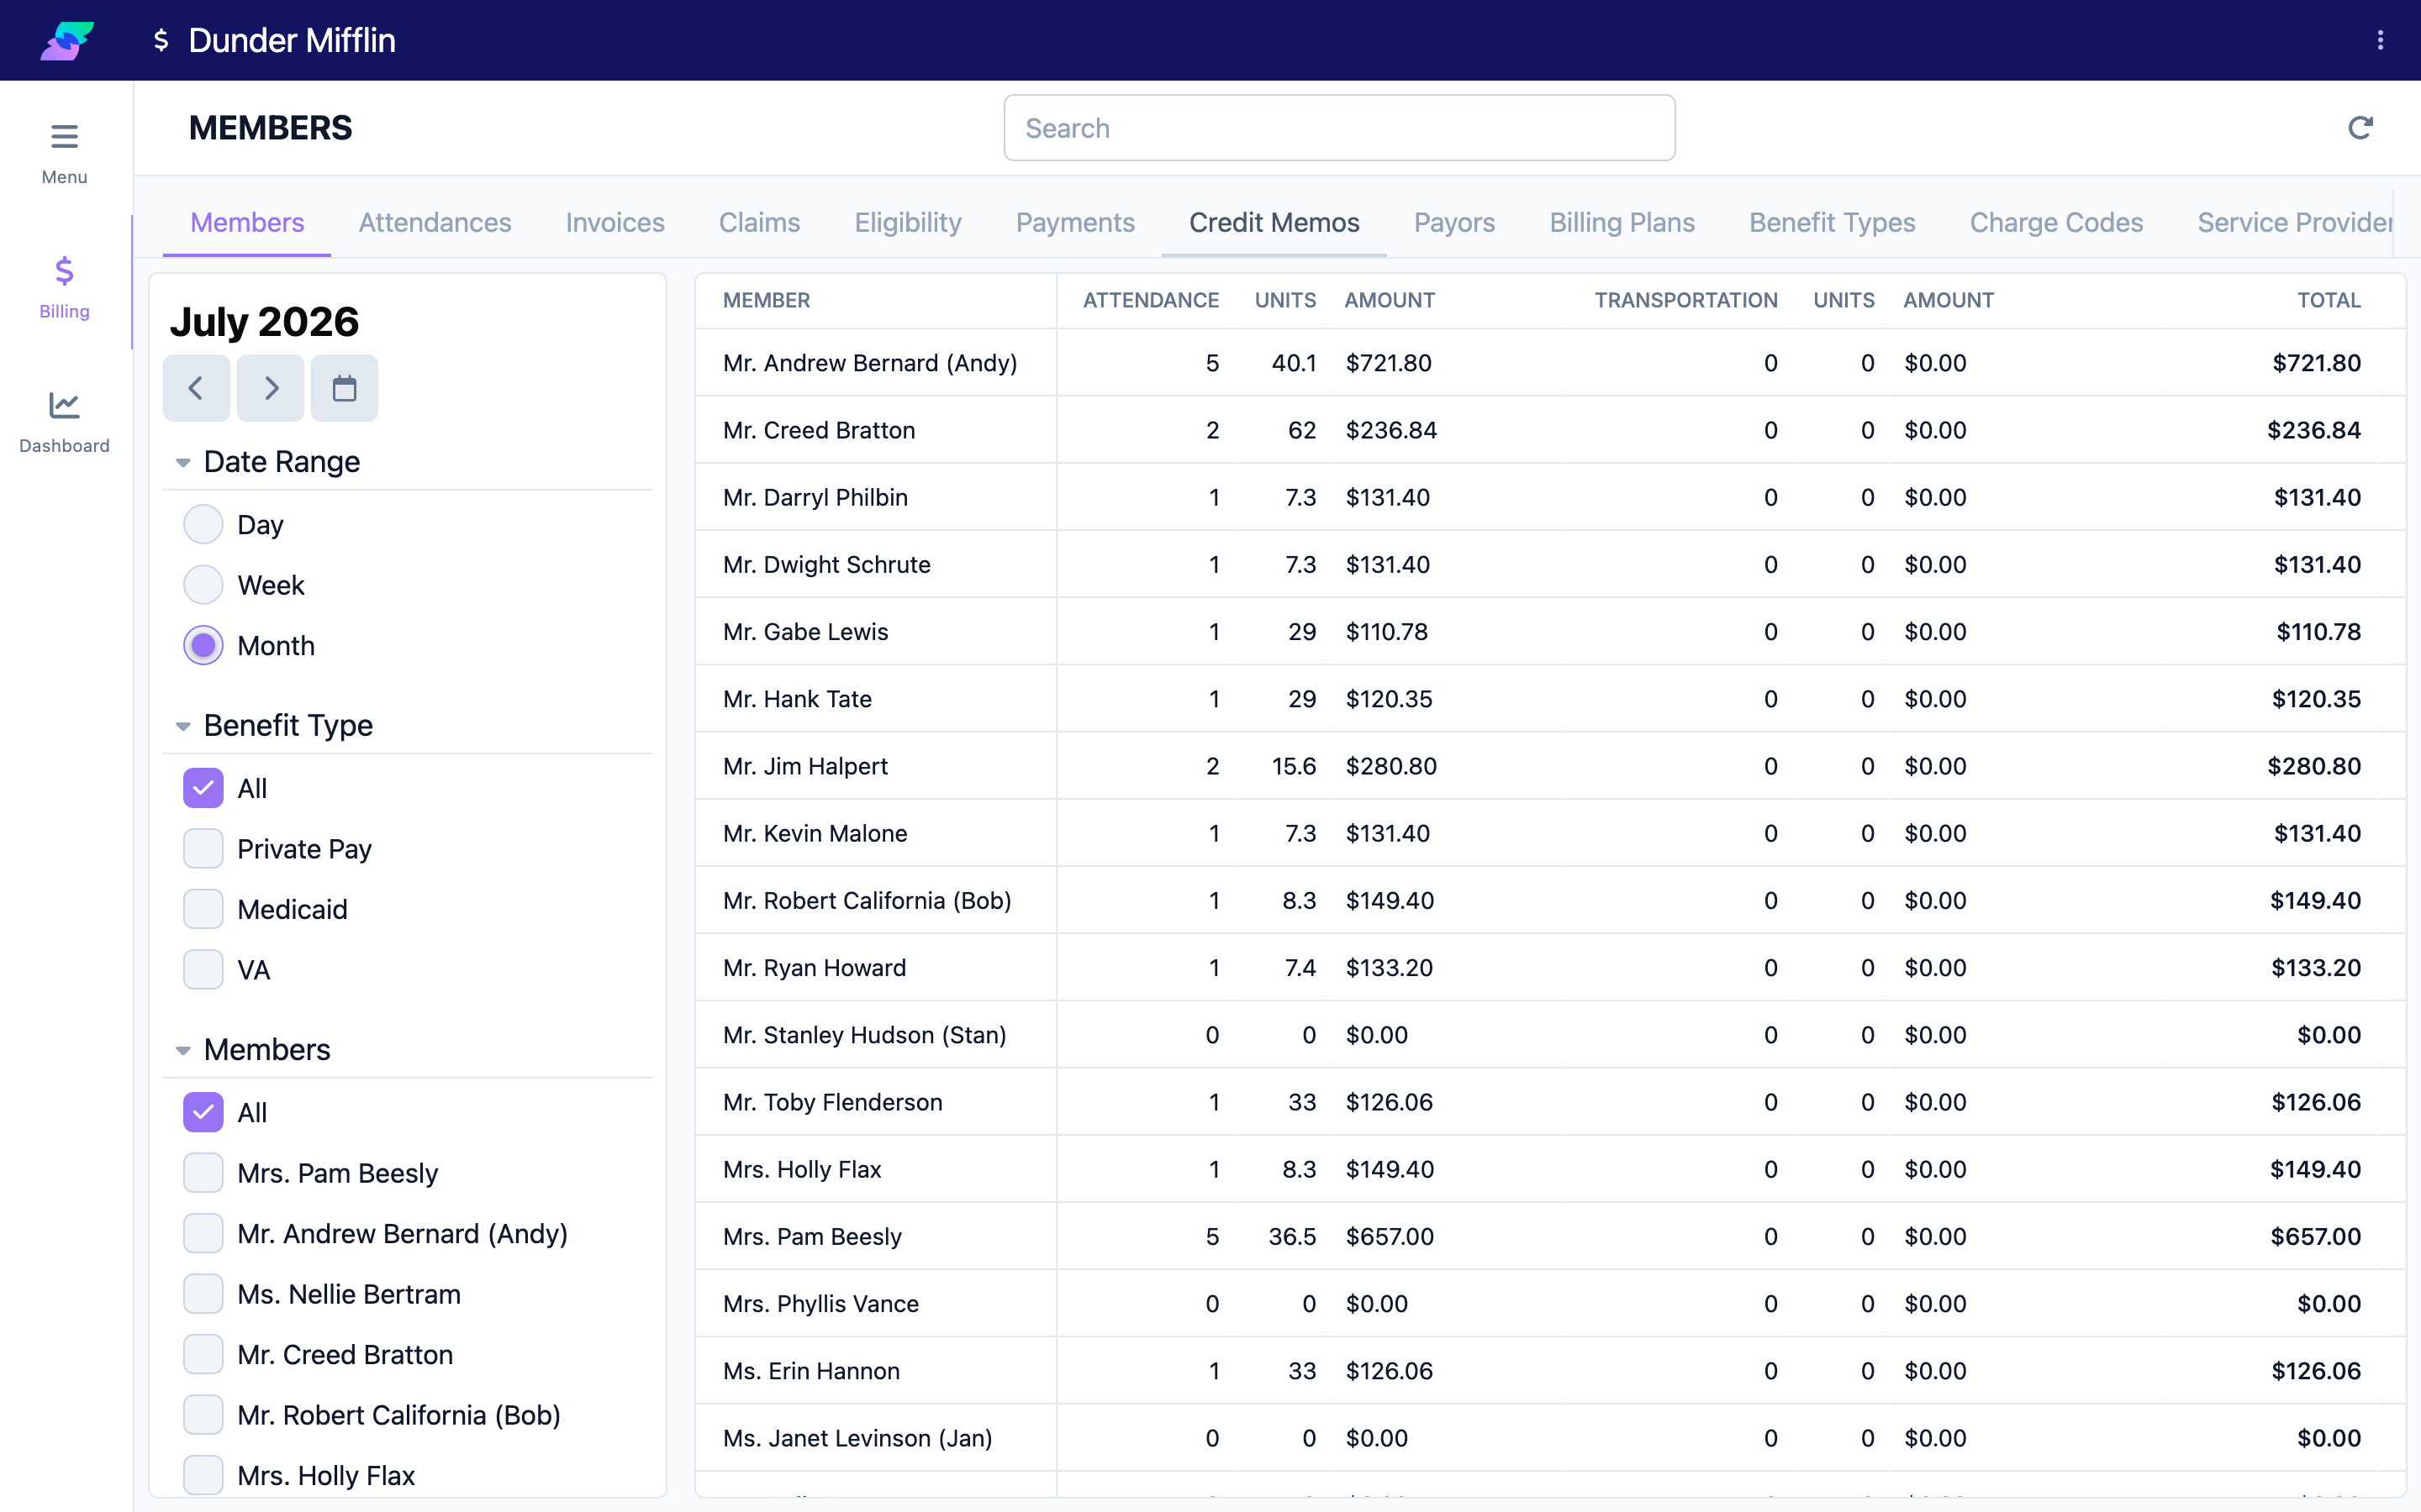Open Mr. Jim Halpert member row
The width and height of the screenshot is (2421, 1512).
tap(1549, 766)
